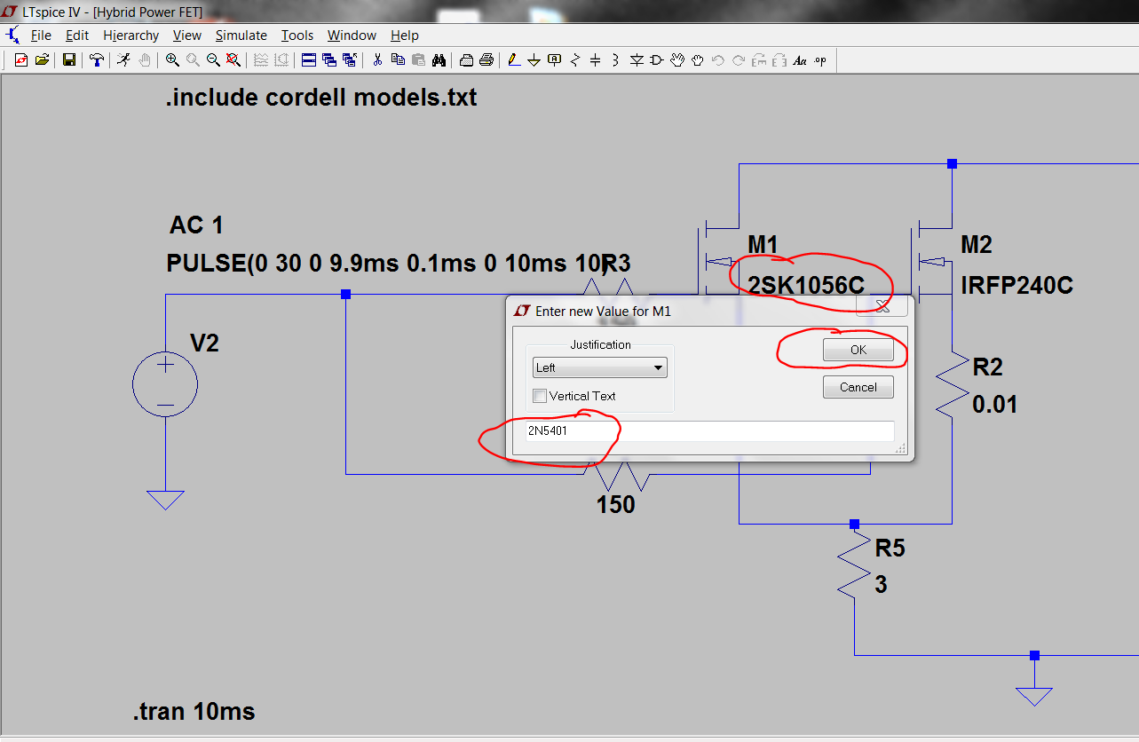Click the 150 resistor value label
Image resolution: width=1139 pixels, height=742 pixels.
616,504
